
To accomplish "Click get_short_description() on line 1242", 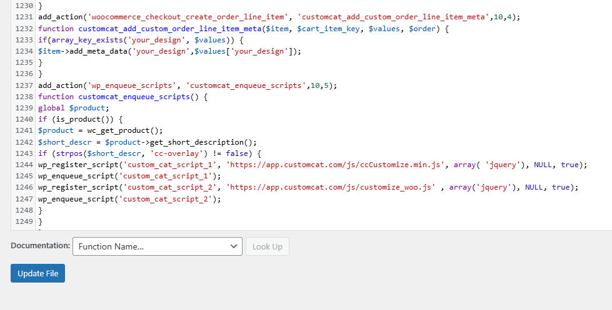I will [x=201, y=142].
